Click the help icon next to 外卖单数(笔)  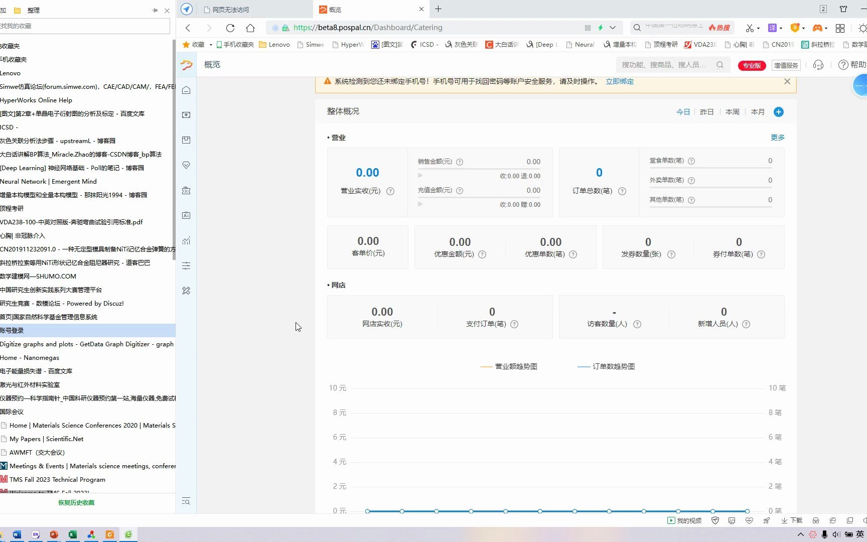691,181
